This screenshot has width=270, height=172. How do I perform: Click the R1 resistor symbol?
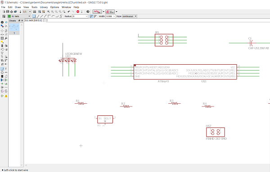(81, 103)
